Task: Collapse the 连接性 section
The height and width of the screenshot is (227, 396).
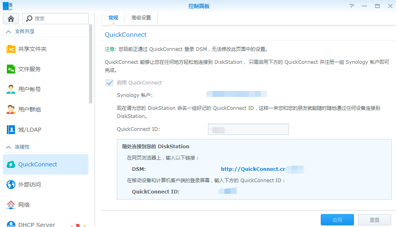Action: (x=8, y=147)
